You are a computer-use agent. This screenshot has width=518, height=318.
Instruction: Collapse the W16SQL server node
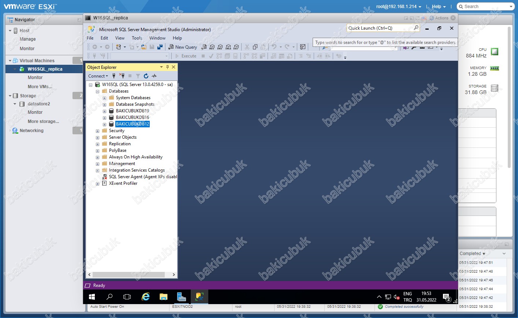90,85
